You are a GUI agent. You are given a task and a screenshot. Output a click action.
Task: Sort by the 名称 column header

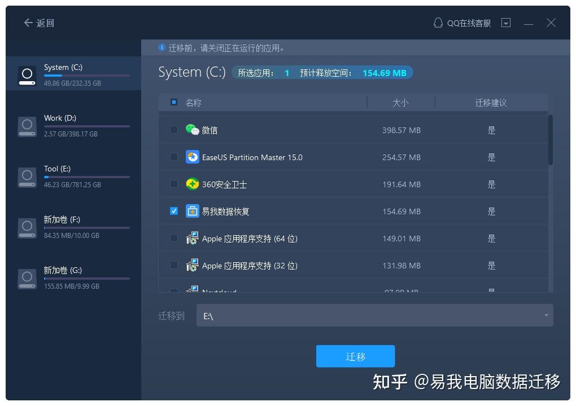point(194,103)
